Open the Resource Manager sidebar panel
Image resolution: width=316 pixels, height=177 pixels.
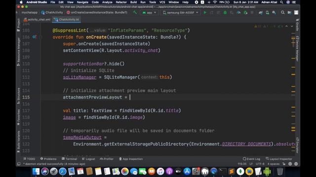(x=18, y=52)
